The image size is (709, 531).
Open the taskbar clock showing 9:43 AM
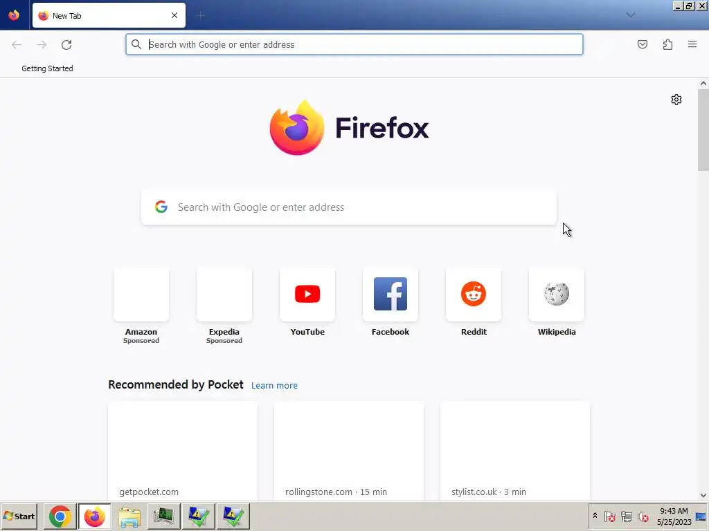point(674,516)
